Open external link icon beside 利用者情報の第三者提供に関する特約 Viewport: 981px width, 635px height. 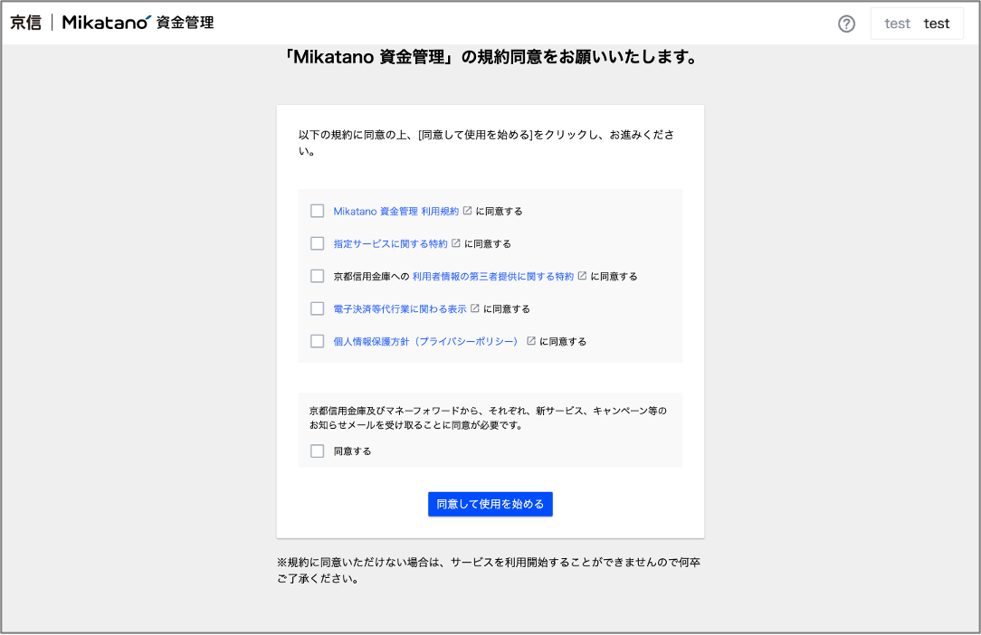pos(583,276)
